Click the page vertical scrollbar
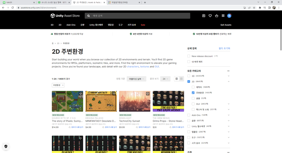The width and height of the screenshot is (282, 153). pos(281,40)
